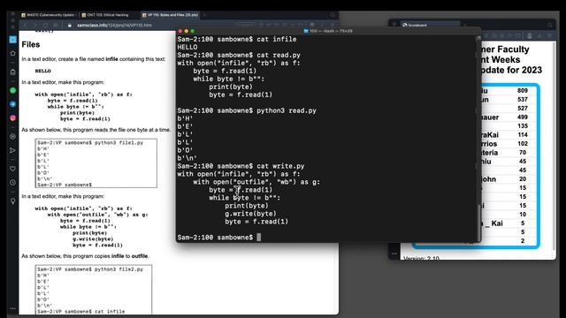The image size is (566, 318).
Task: Open the player icon in sidebar
Action: (12, 137)
